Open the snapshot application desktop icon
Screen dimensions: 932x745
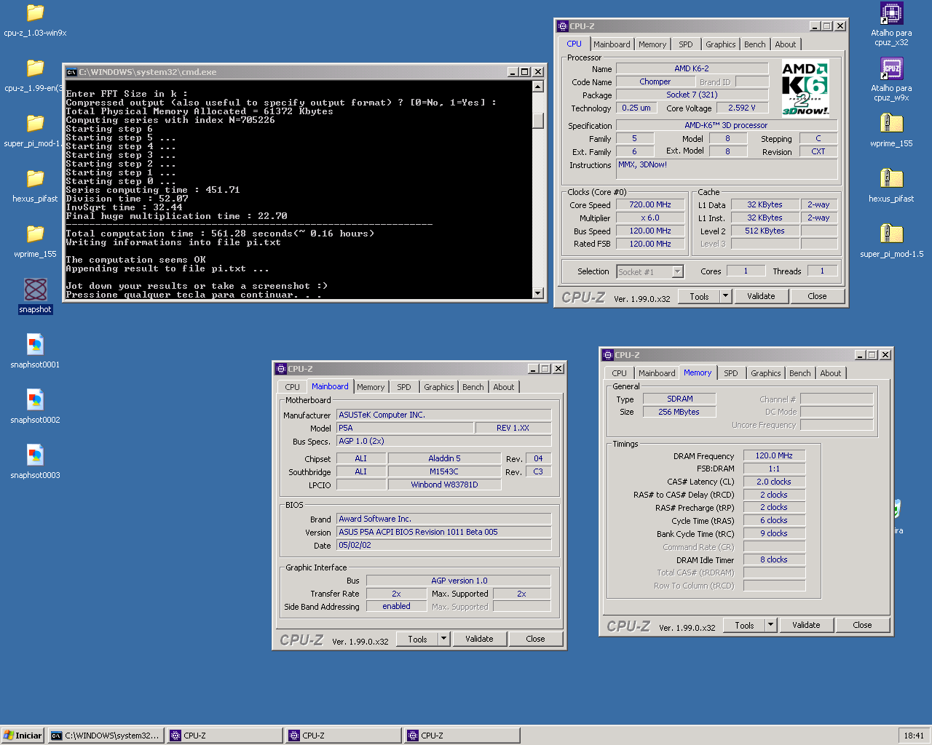click(35, 290)
